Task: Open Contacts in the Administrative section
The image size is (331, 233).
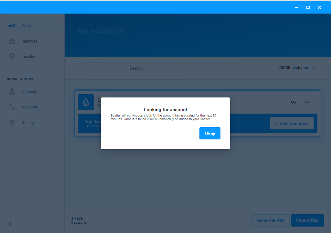Action: (32, 91)
